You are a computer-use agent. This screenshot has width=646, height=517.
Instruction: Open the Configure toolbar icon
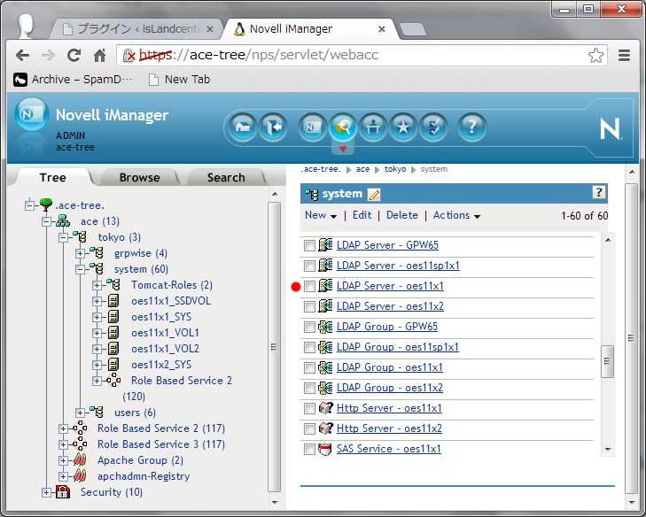tap(373, 127)
